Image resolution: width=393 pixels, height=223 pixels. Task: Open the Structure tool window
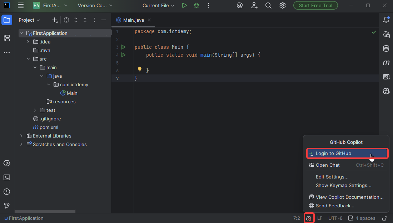(7, 38)
